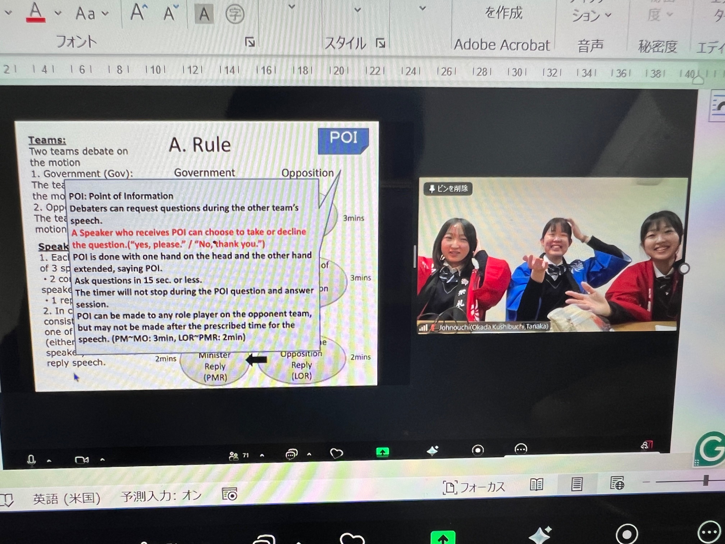
Task: Click the フォーカス focus mode button
Action: point(474,487)
